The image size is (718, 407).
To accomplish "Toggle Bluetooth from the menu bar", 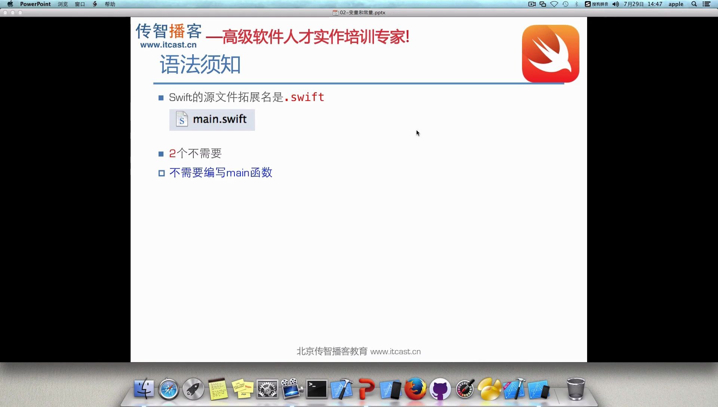I will click(x=576, y=4).
